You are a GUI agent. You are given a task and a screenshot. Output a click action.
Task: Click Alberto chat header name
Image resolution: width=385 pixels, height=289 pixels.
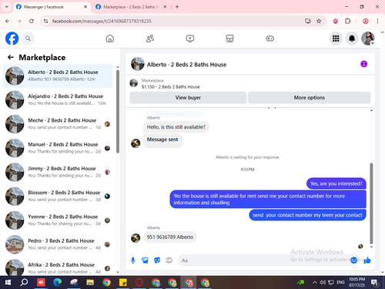click(186, 65)
